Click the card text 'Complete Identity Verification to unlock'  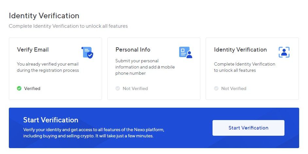pos(245,67)
